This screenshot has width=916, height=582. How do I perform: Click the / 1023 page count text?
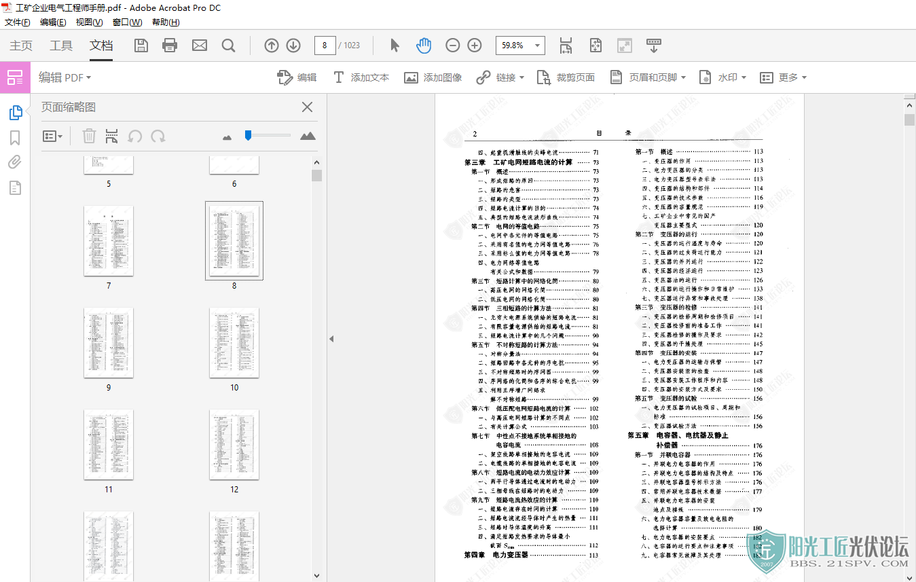[x=349, y=46]
